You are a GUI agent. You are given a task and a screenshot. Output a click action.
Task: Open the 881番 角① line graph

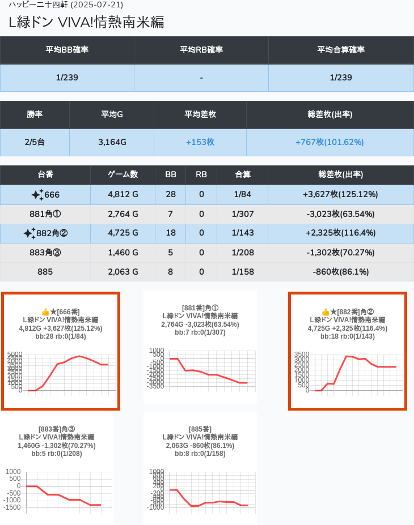pos(200,368)
